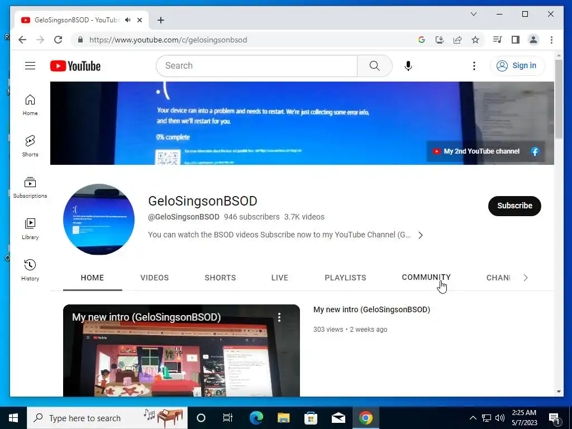The width and height of the screenshot is (572, 429).
Task: Click the install app icon in address bar
Action: click(x=439, y=40)
